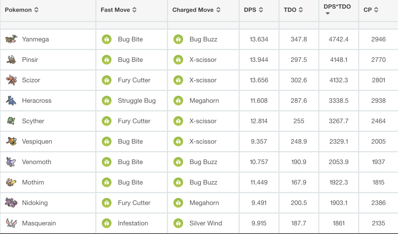
Task: Open the Venomoth name link
Action: point(37,162)
